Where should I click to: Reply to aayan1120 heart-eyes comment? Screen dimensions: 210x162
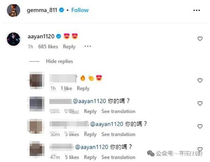69,47
